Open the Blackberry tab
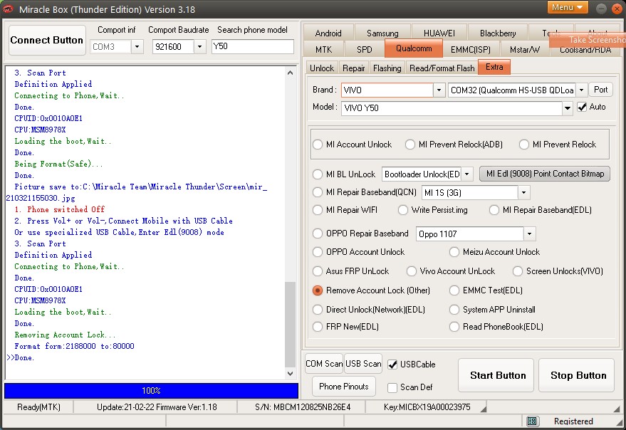This screenshot has width=626, height=430. (498, 33)
